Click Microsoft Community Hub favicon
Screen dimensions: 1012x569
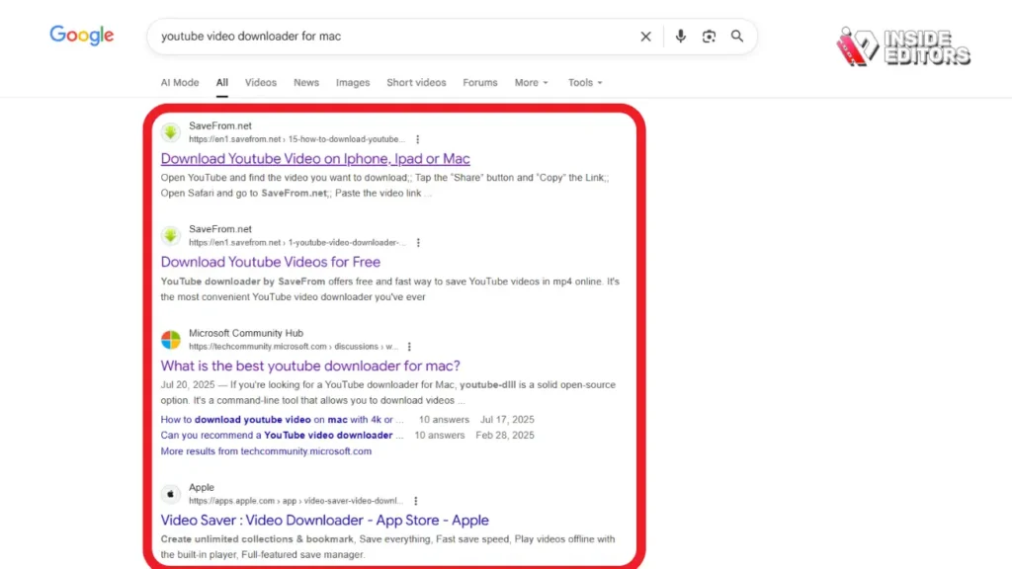tap(170, 340)
